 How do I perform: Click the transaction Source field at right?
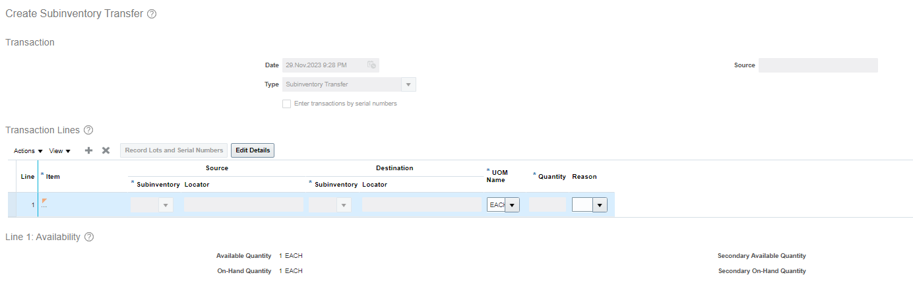(818, 65)
